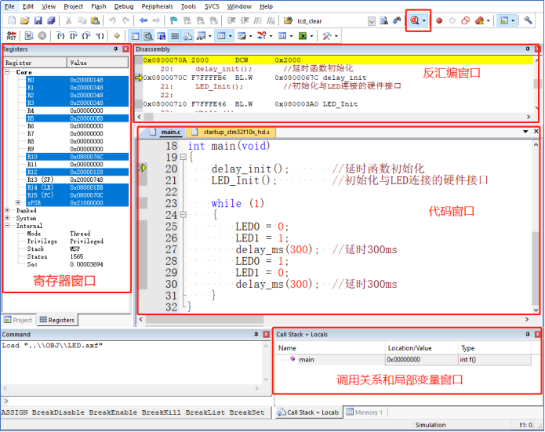Toggle the Command window icon
The height and width of the screenshot is (432, 545).
135,36
